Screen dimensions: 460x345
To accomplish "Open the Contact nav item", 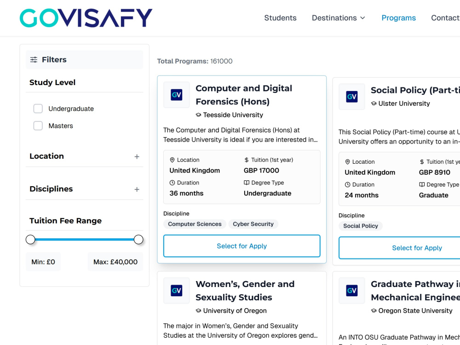I will [445, 18].
